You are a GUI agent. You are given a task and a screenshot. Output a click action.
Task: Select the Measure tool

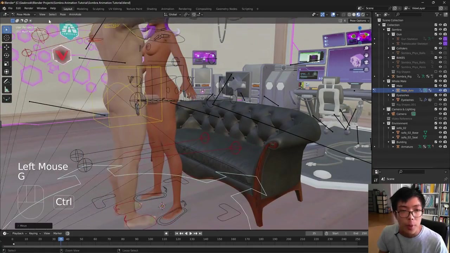click(6, 90)
